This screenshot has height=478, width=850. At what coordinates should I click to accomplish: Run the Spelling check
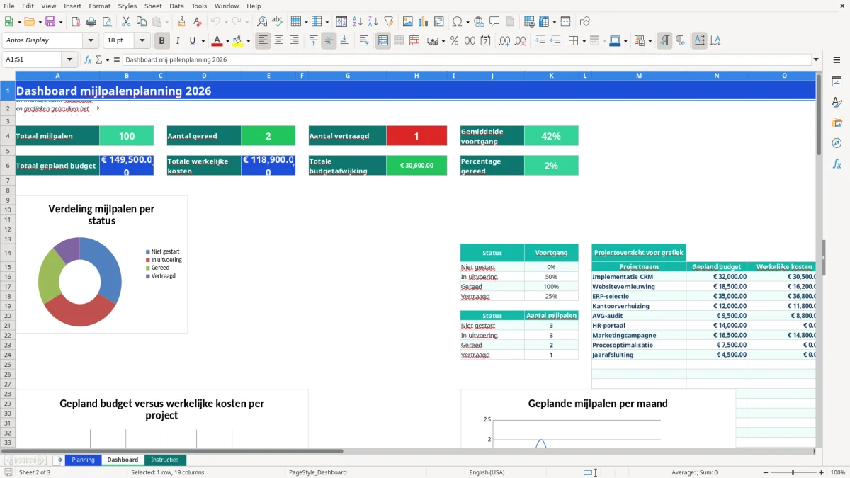[x=278, y=22]
